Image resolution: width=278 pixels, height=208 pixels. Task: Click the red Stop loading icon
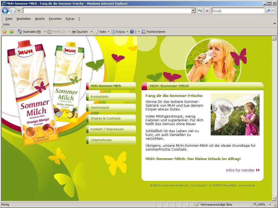click(207, 11)
